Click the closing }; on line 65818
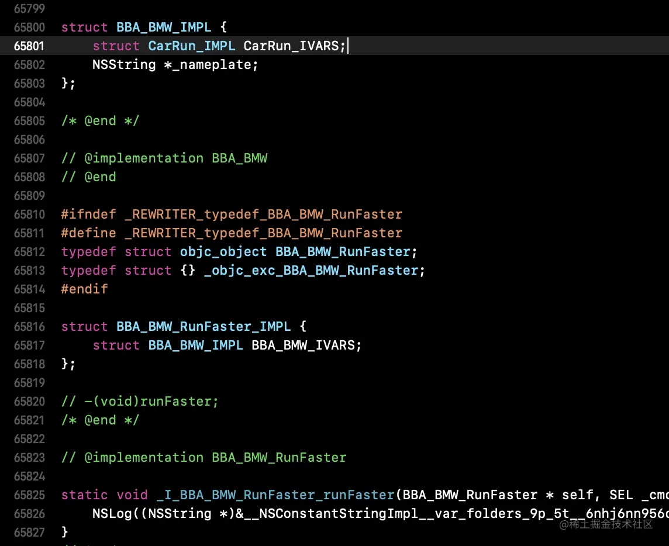 tap(68, 364)
